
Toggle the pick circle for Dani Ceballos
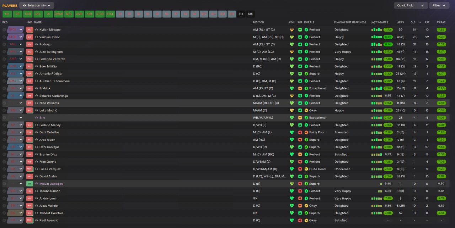(x=4, y=132)
